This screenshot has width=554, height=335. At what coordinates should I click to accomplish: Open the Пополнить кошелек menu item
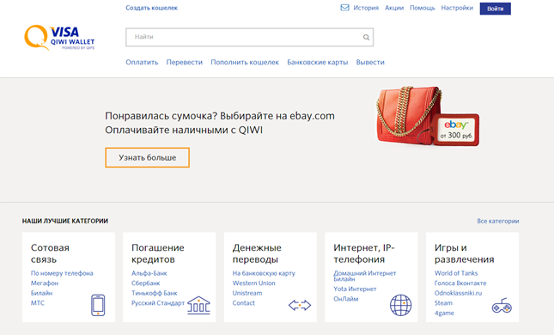(x=245, y=62)
